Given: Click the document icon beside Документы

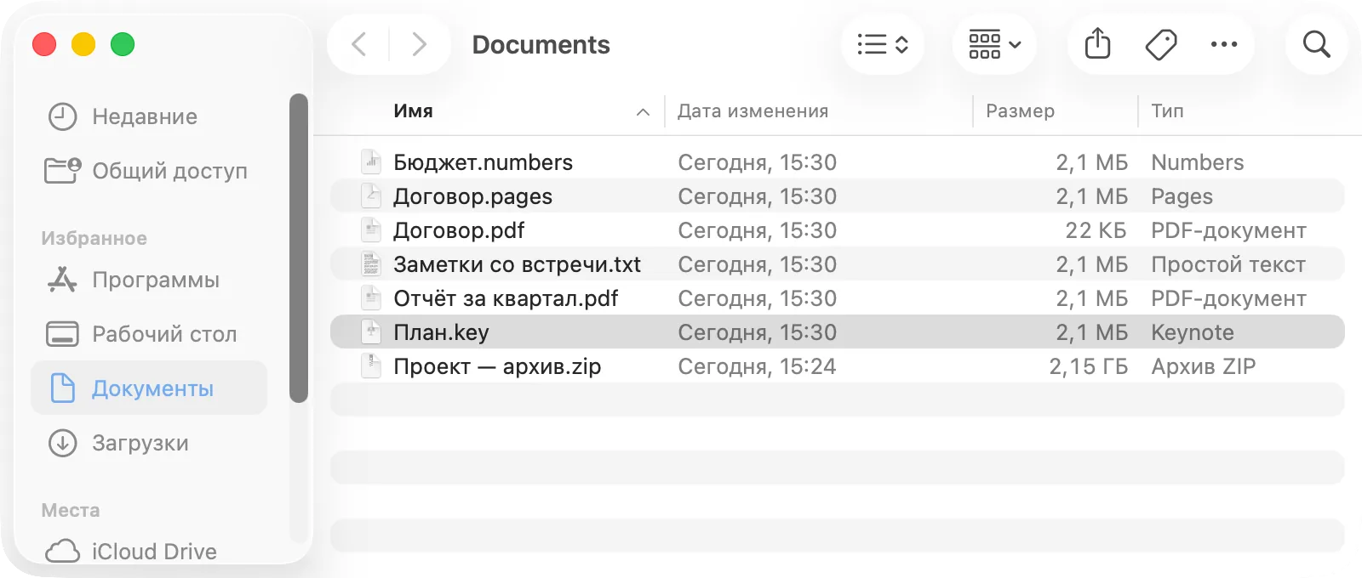Looking at the screenshot, I should coord(62,388).
